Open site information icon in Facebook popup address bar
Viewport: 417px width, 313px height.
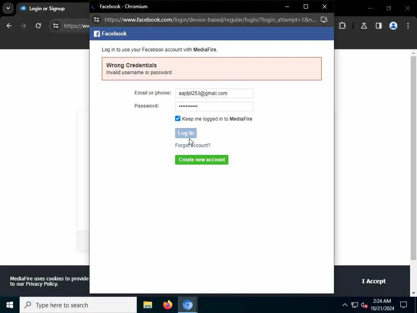click(97, 20)
